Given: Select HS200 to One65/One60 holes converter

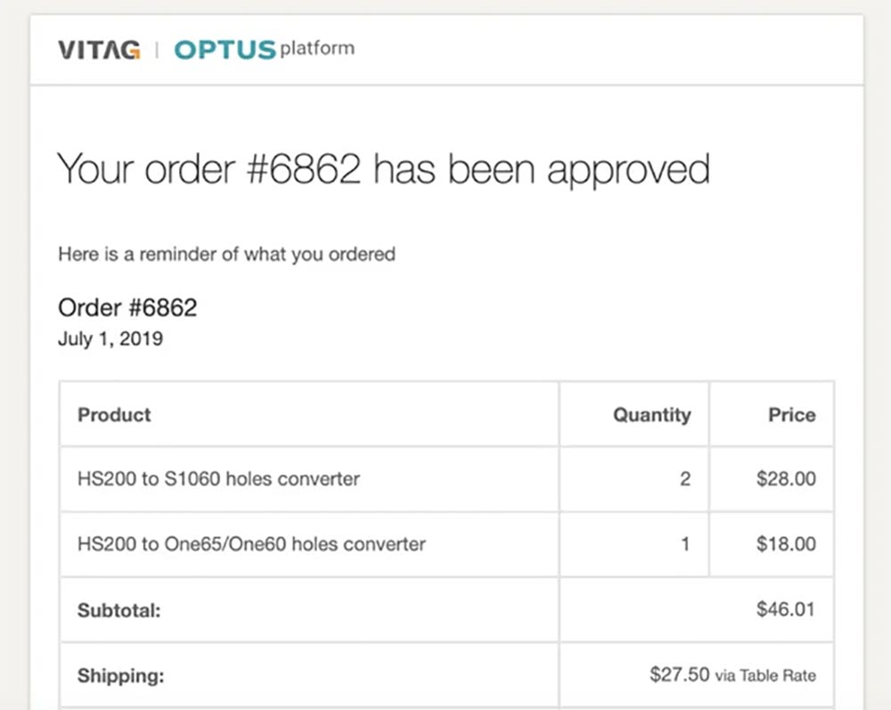Looking at the screenshot, I should pos(252,543).
